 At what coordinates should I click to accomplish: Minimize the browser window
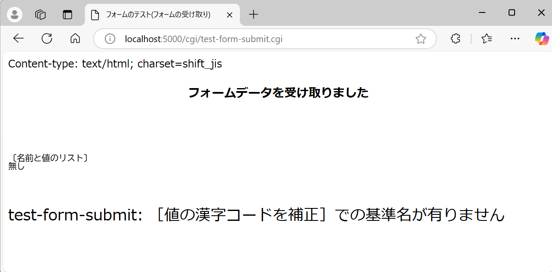(x=482, y=13)
